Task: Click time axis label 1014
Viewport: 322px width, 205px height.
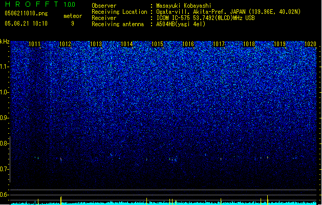Action: [127, 44]
